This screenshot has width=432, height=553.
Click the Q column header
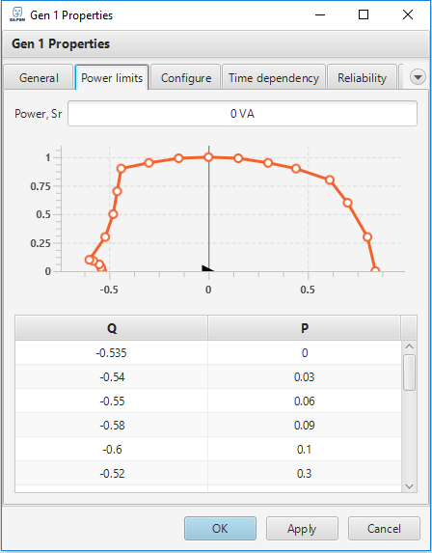click(x=112, y=328)
